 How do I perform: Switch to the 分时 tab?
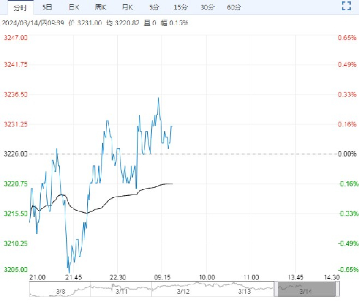pos(20,7)
